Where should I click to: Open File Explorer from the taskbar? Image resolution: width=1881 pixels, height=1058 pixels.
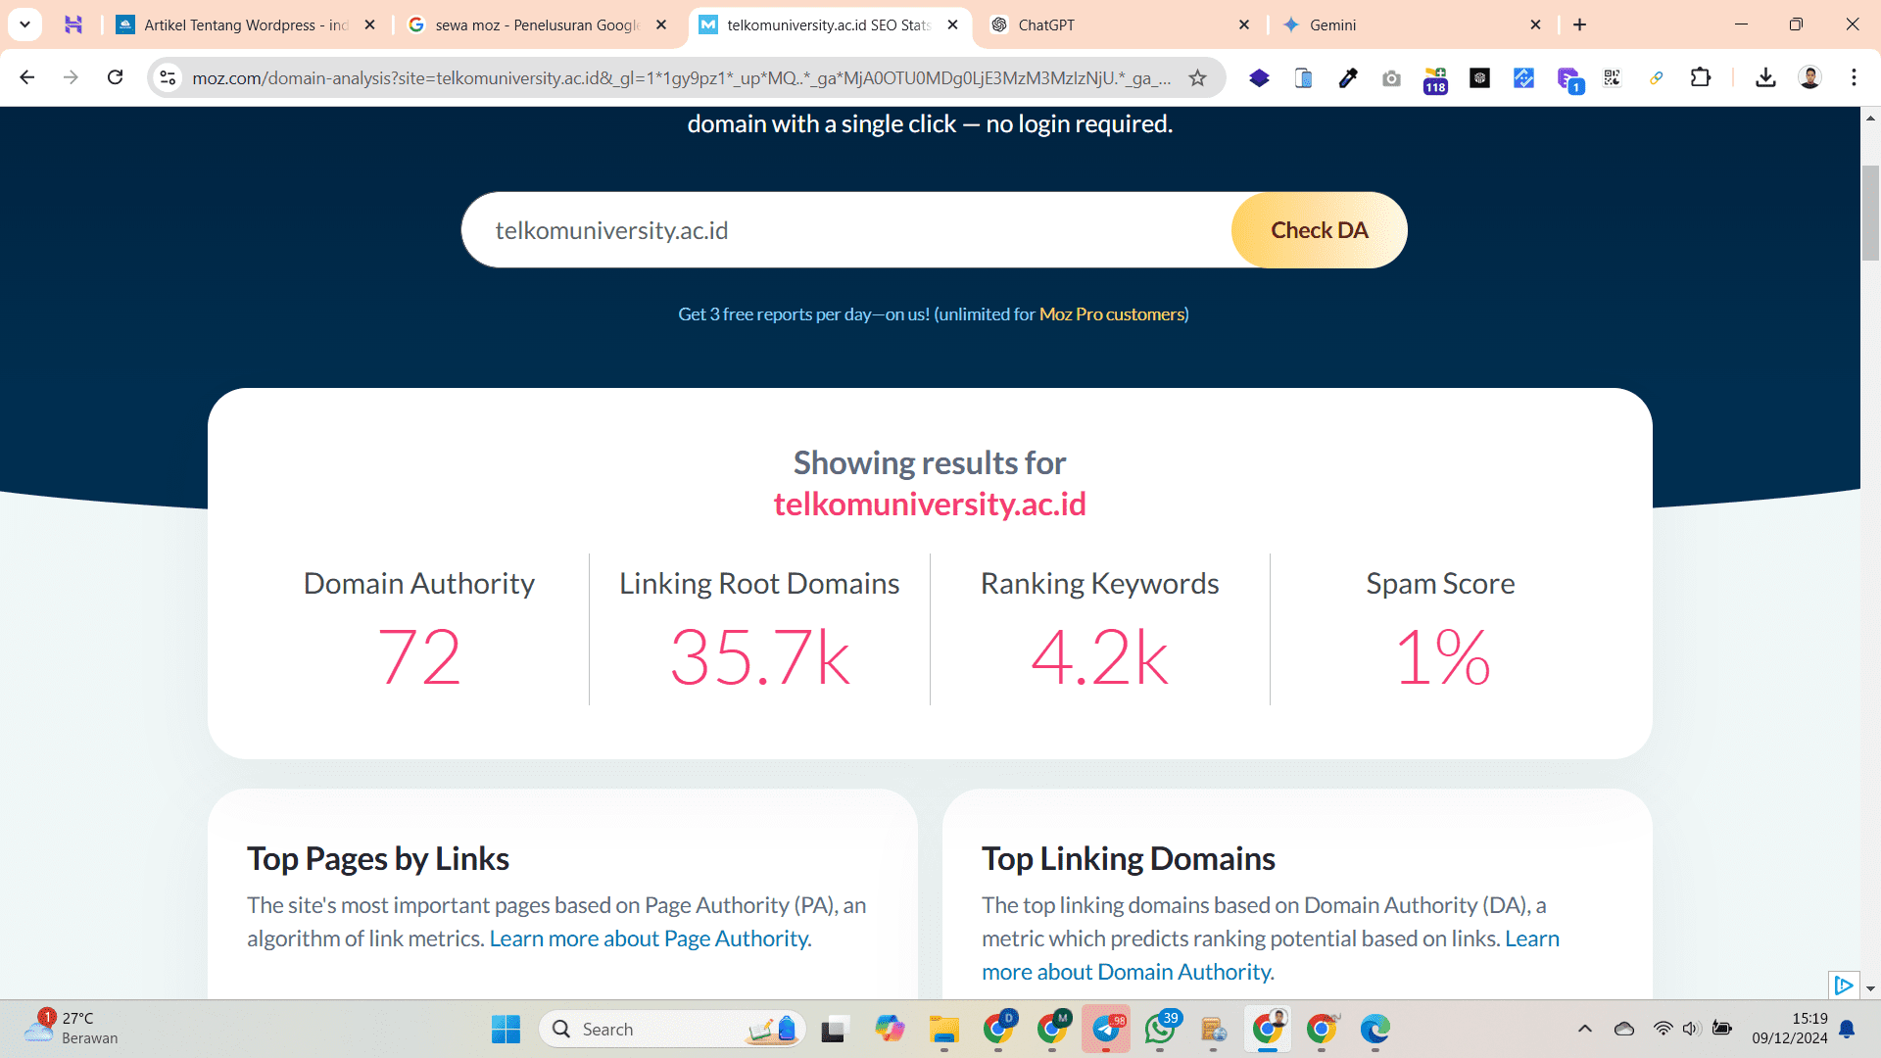click(x=943, y=1029)
